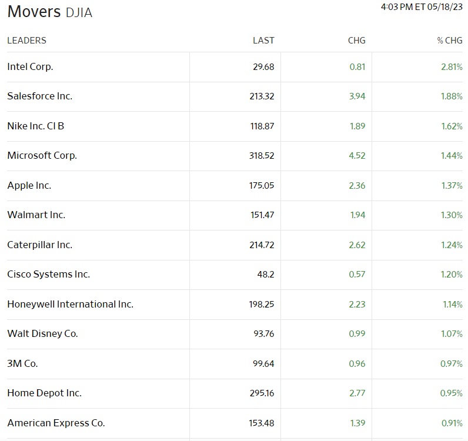Select Honeywell's last price 198.25
Image resolution: width=468 pixels, height=441 pixels.
click(262, 305)
